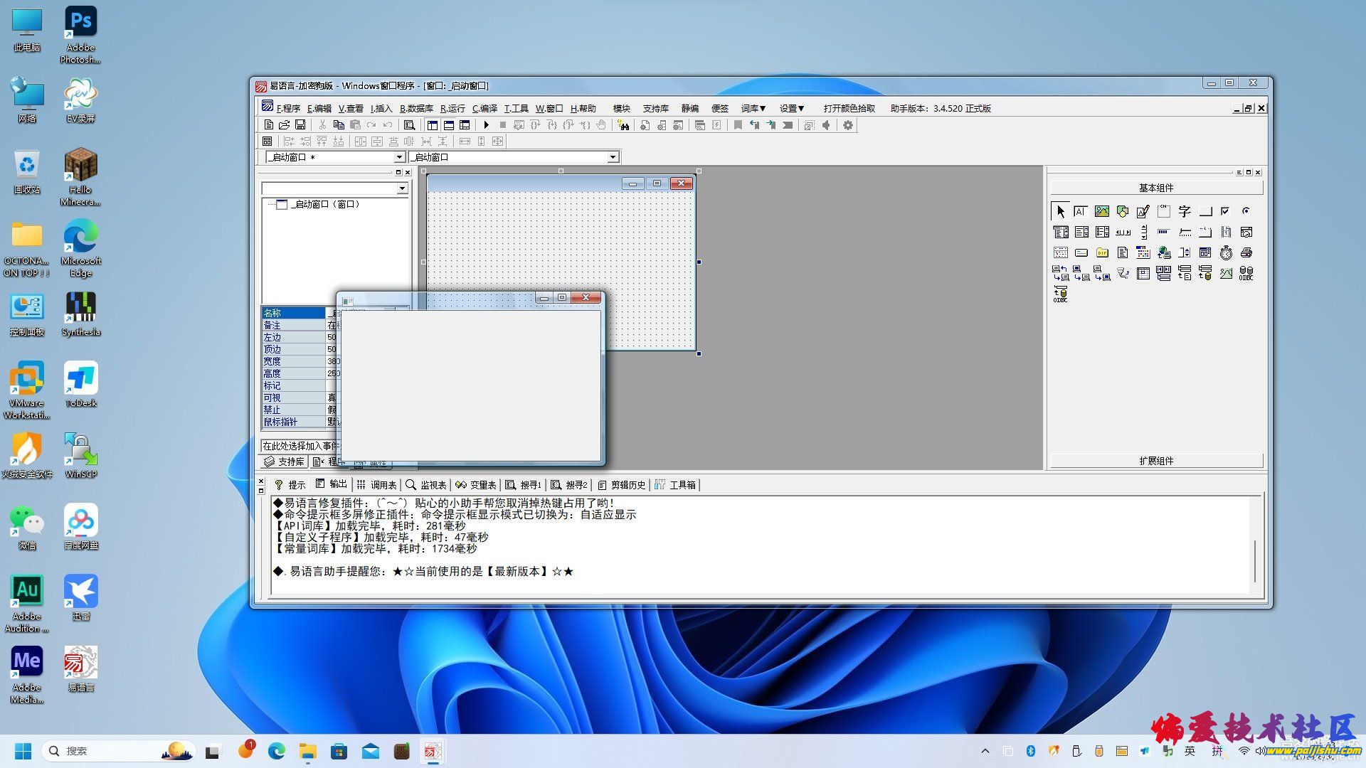Select the DIR folder box component
This screenshot has width=1366, height=768.
click(1101, 252)
